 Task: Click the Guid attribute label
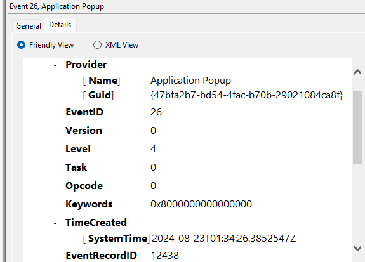point(98,95)
